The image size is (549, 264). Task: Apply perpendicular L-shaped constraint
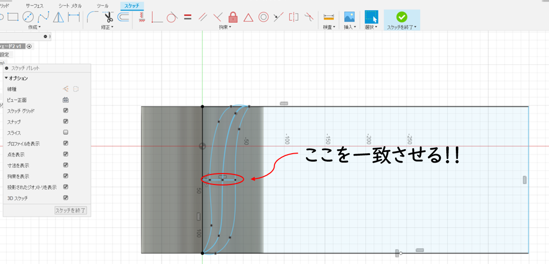(157, 17)
